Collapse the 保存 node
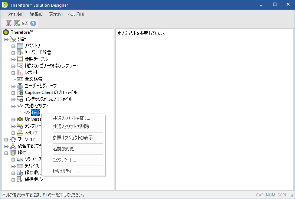 [x=6, y=153]
